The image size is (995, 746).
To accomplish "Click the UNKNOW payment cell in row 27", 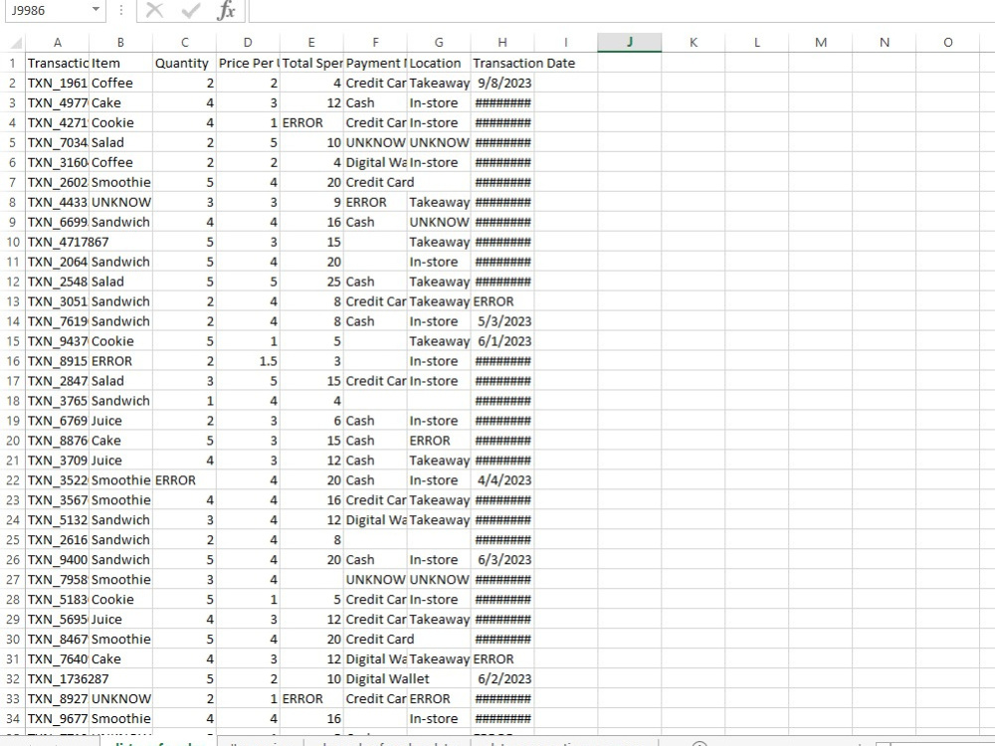I will pyautogui.click(x=375, y=579).
